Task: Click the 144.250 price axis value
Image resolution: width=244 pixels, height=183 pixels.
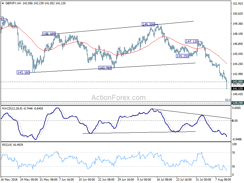Action: click(238, 64)
